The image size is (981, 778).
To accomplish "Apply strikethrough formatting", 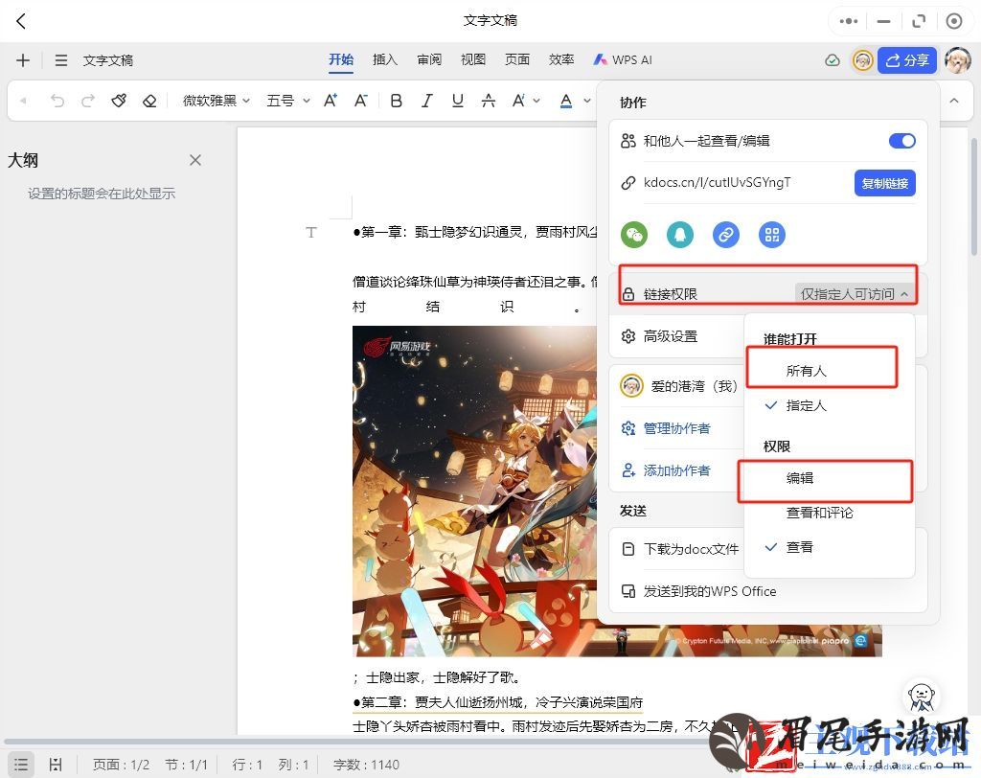I will (488, 101).
